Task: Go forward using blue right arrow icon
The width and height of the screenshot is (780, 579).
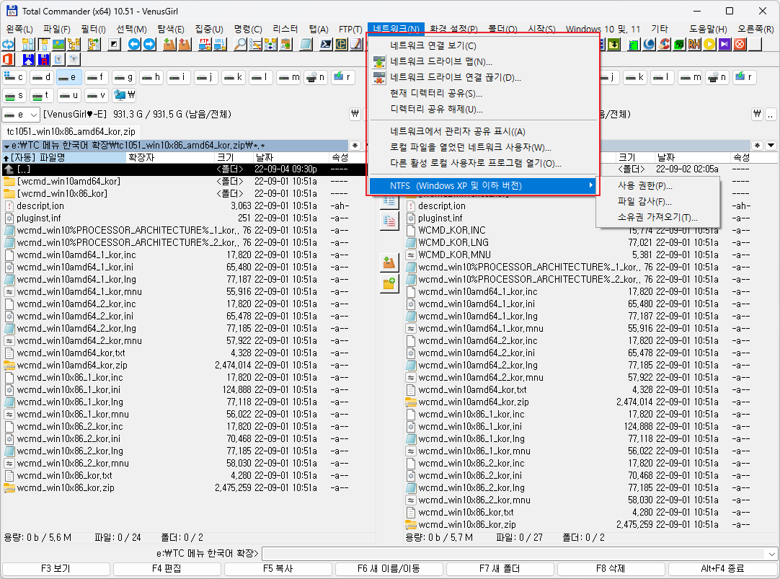Action: click(149, 44)
